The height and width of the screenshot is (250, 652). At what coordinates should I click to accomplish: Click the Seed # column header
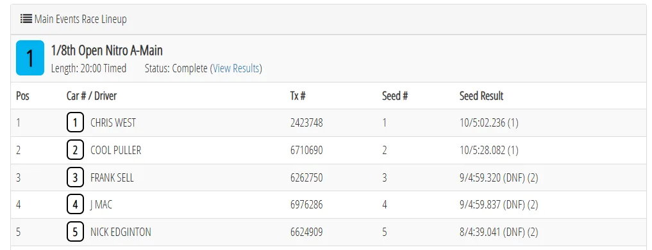point(395,96)
